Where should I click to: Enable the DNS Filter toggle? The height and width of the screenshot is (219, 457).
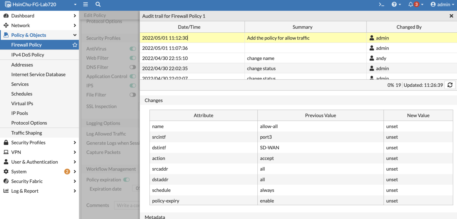133,67
